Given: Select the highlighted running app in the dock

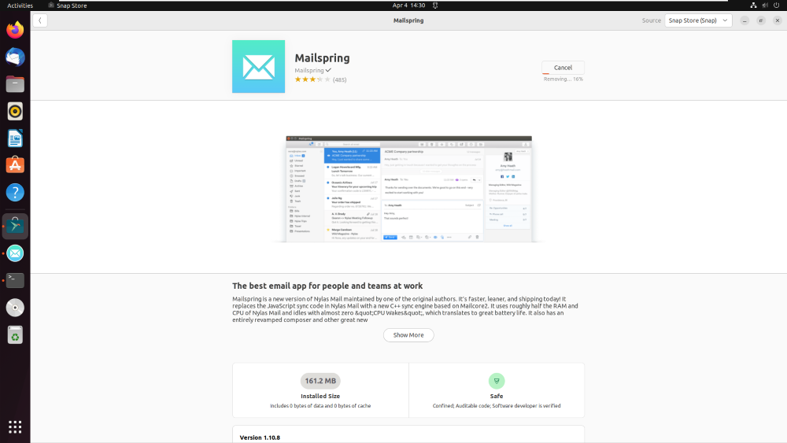Looking at the screenshot, I should click(x=15, y=227).
